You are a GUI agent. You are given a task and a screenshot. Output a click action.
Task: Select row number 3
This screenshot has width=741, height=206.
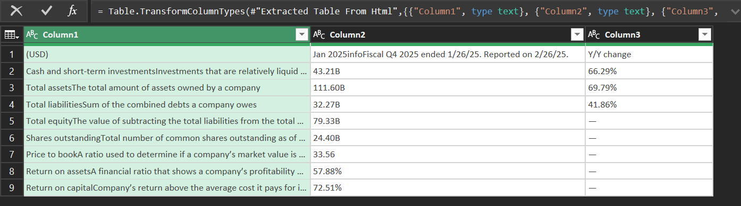12,87
